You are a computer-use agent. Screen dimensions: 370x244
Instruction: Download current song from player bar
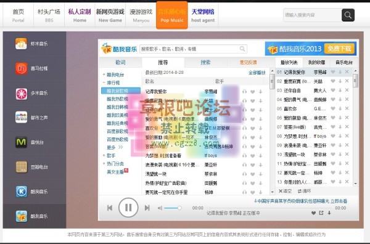point(329,213)
